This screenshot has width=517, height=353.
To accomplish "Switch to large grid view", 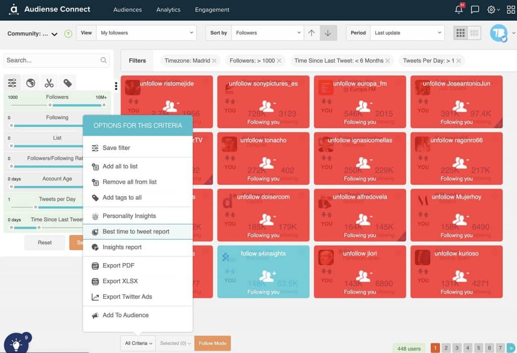I will (460, 33).
